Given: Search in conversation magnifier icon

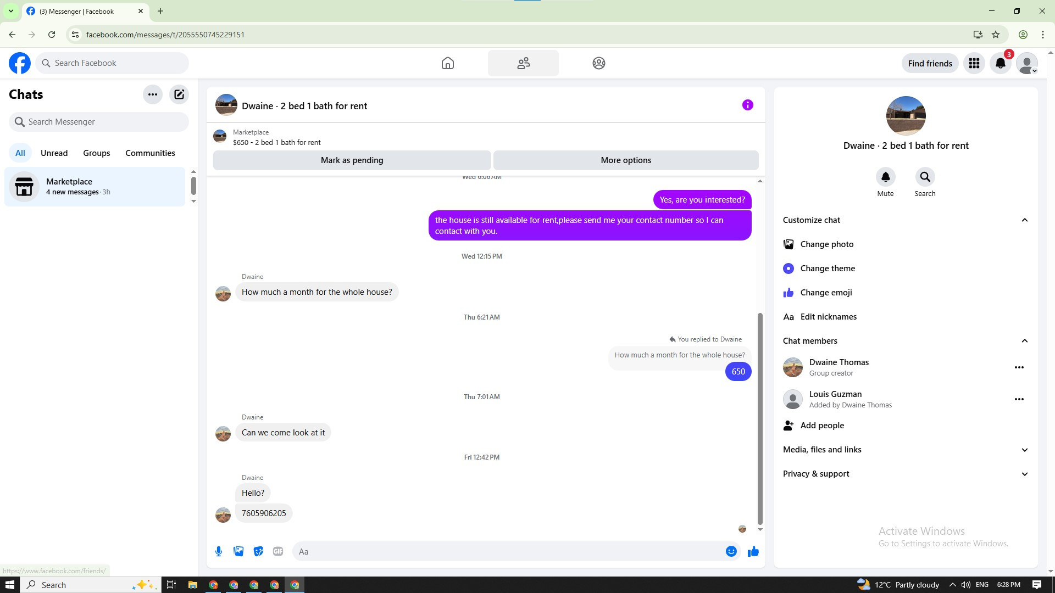Looking at the screenshot, I should pyautogui.click(x=925, y=177).
